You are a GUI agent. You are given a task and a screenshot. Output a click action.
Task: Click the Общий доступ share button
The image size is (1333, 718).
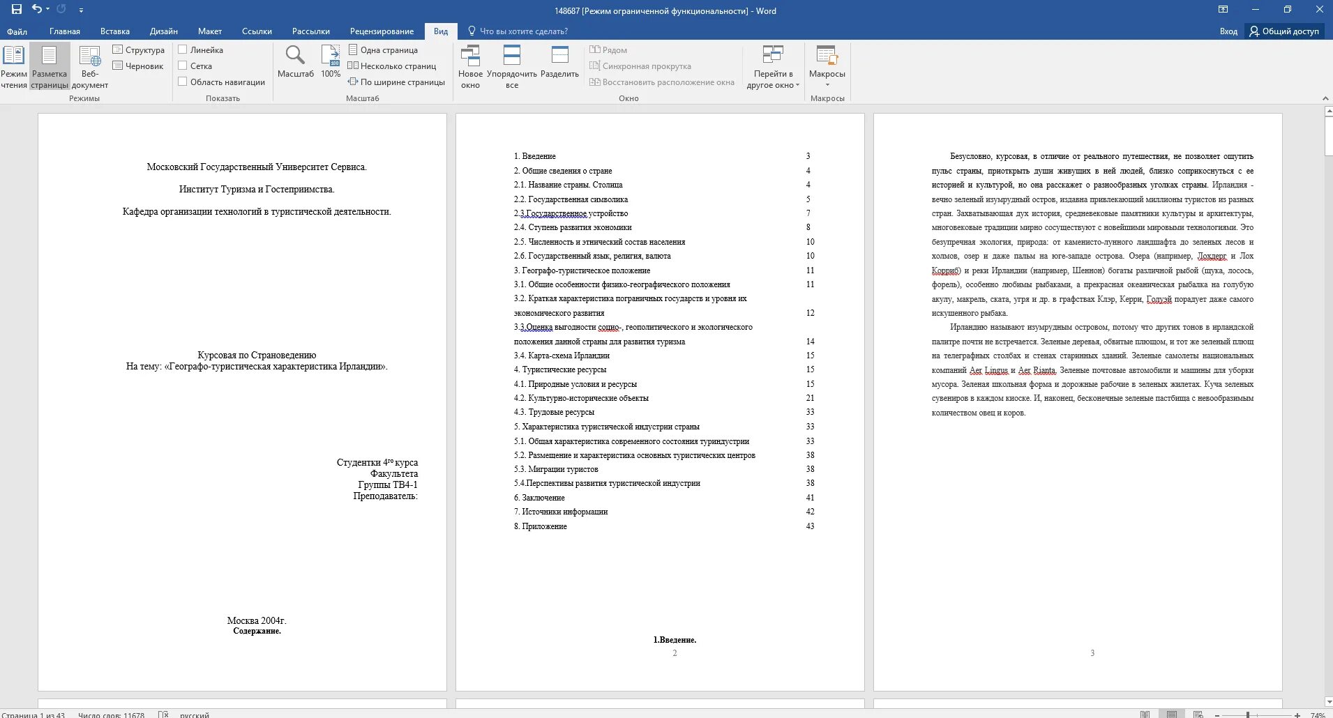pos(1284,31)
